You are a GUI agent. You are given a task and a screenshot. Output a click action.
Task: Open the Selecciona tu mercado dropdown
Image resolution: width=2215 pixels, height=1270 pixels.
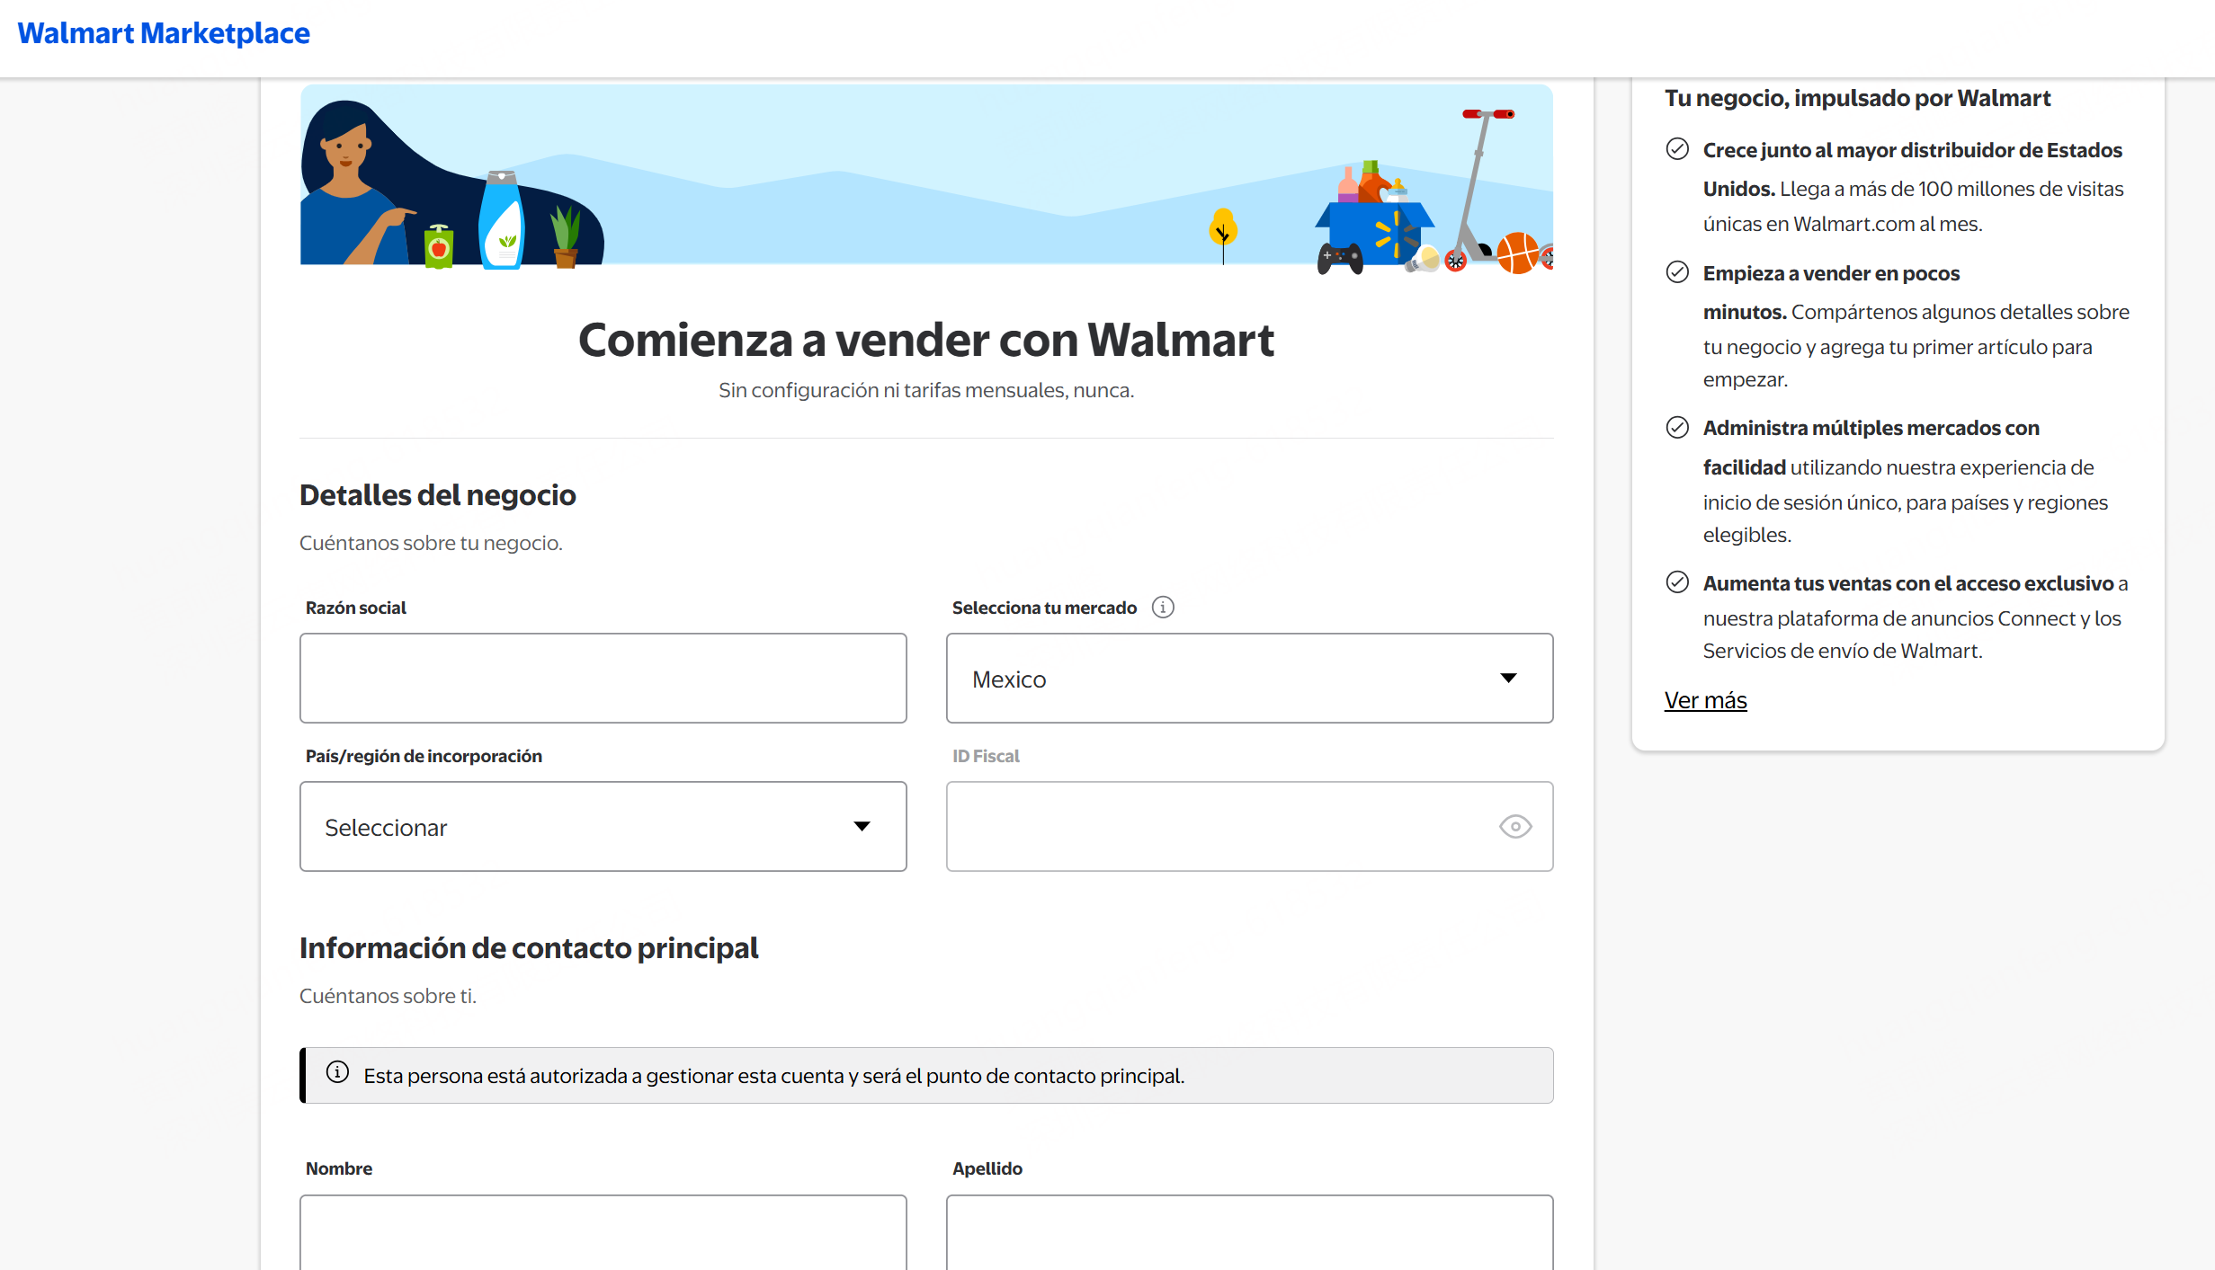coord(1249,679)
